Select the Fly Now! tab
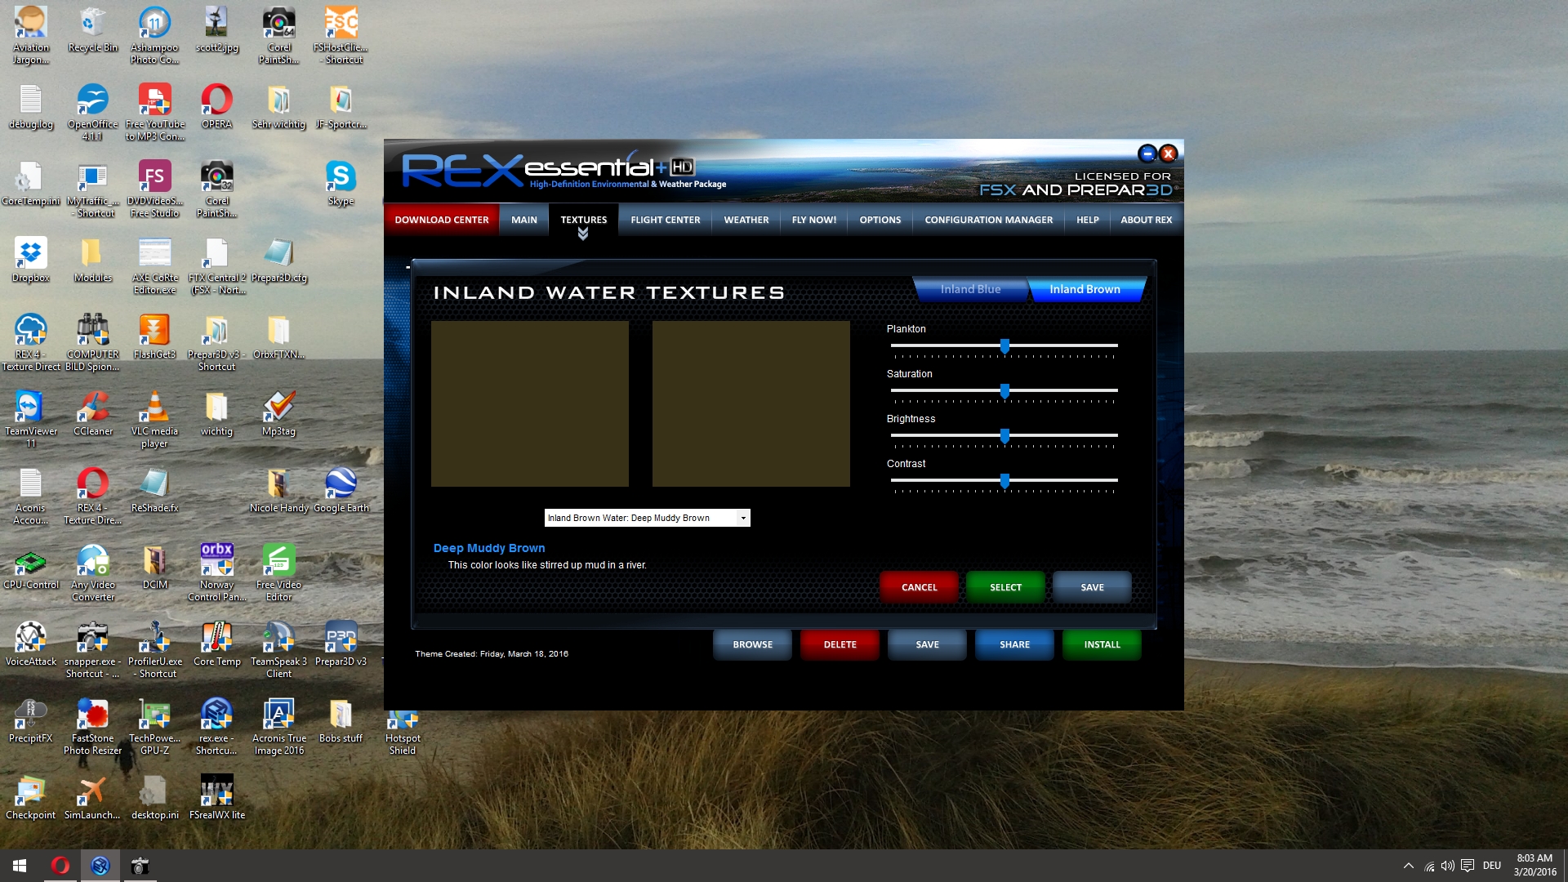The height and width of the screenshot is (882, 1568). (813, 220)
